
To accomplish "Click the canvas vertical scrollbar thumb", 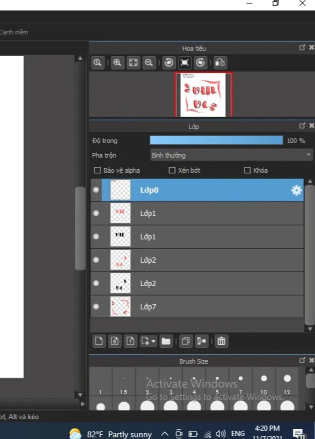I will [x=80, y=228].
